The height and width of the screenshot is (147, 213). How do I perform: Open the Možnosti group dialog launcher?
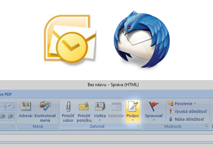point(207,126)
